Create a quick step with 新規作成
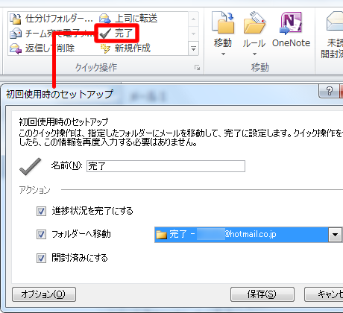The height and width of the screenshot is (313, 343). pyautogui.click(x=125, y=48)
